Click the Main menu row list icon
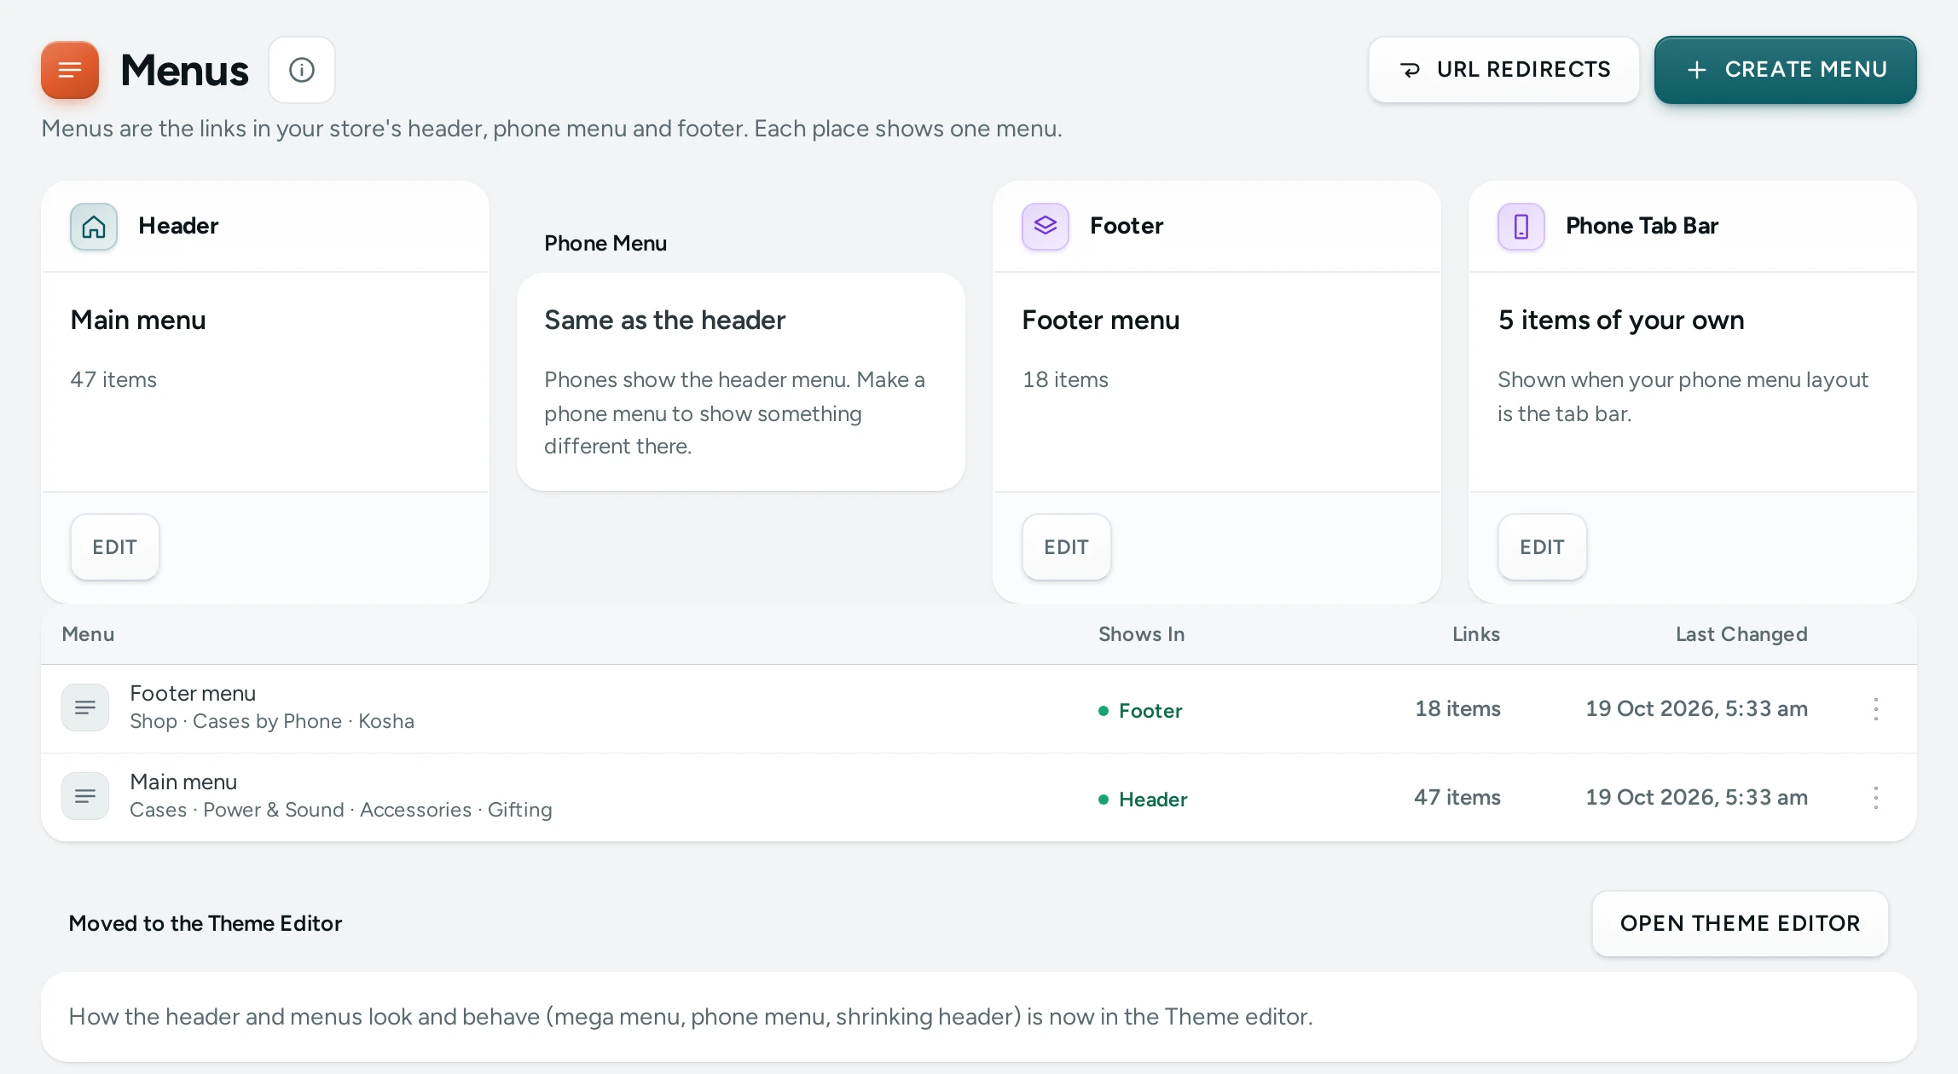 [85, 796]
